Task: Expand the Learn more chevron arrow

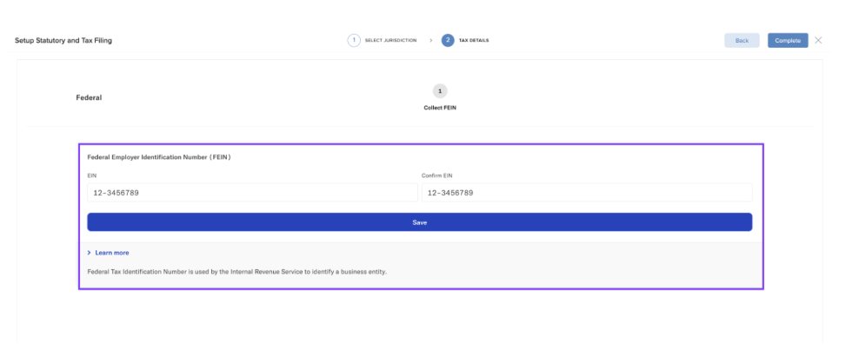Action: pos(90,253)
